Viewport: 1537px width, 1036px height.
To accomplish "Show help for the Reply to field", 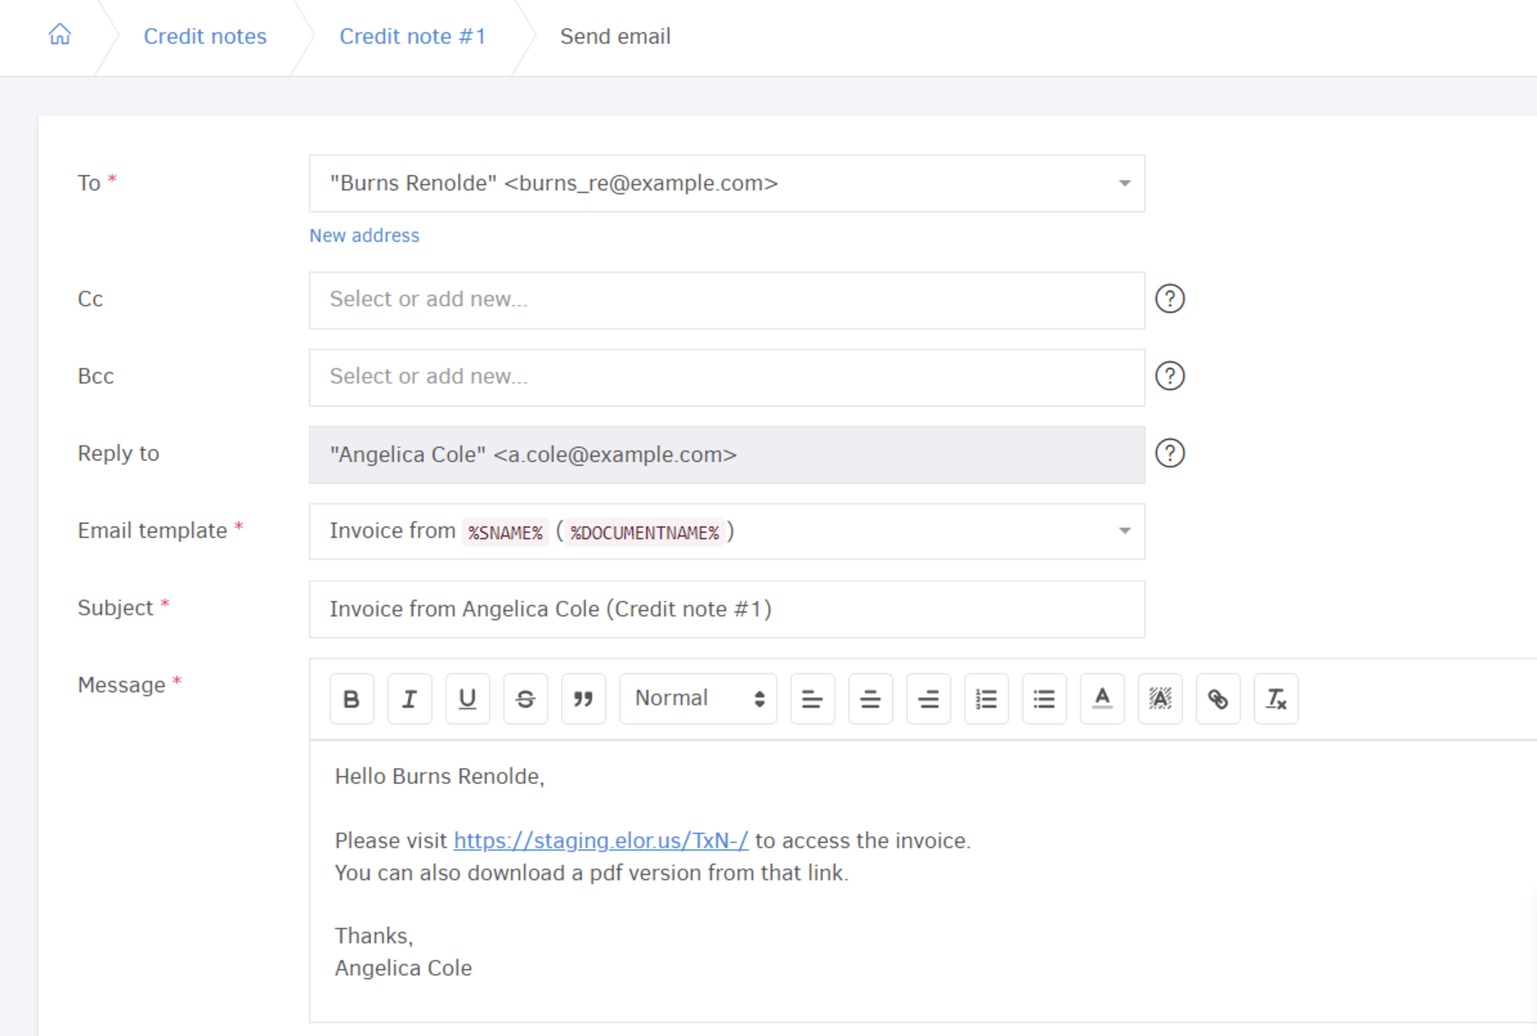I will click(x=1169, y=453).
